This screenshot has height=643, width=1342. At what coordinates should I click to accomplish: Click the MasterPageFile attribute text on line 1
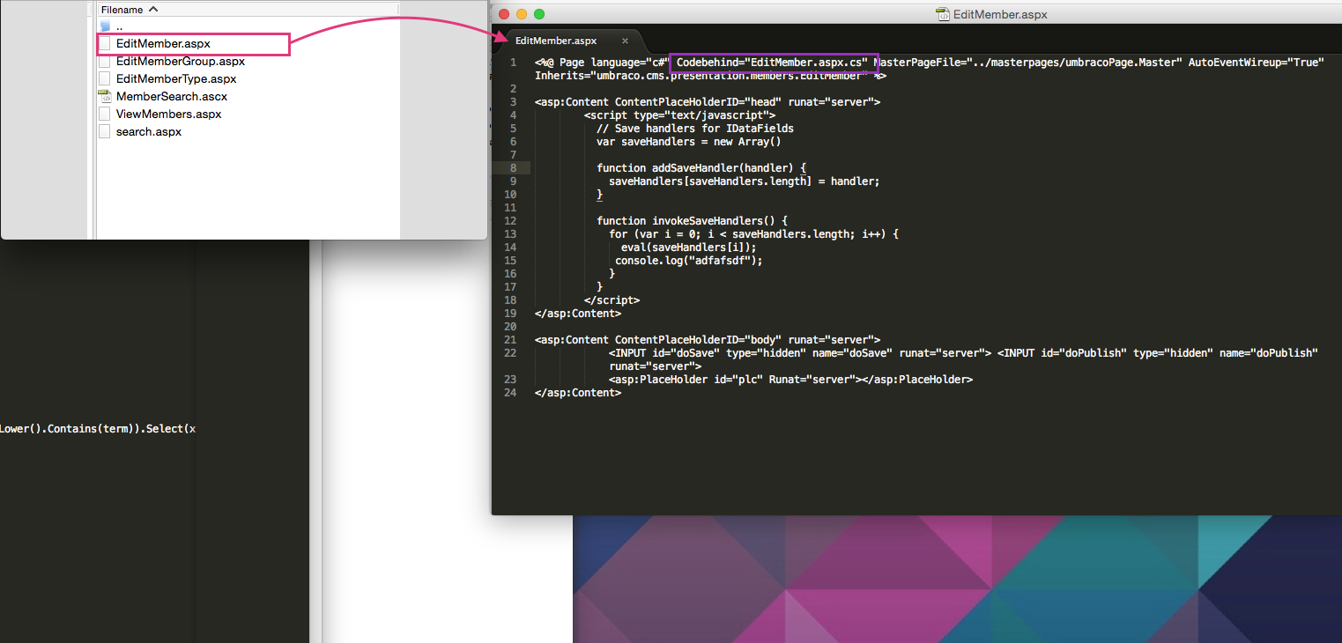point(1027,63)
